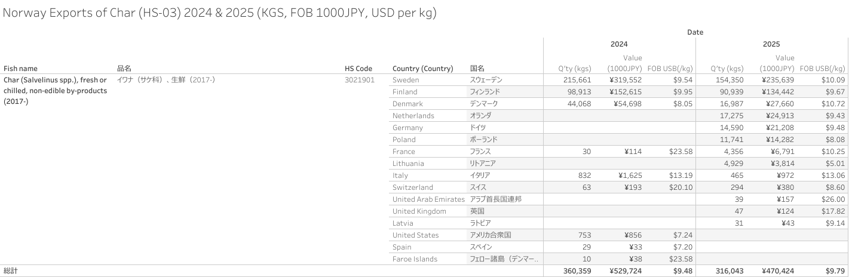Screen dimensions: 849x277
Task: Select the 国名 column header
Action: coord(477,69)
